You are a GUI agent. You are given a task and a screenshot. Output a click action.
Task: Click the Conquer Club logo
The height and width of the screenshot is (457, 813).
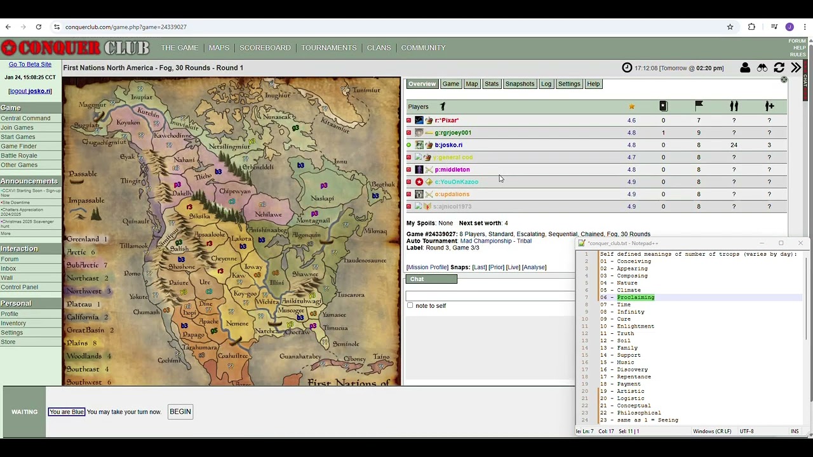coord(75,48)
